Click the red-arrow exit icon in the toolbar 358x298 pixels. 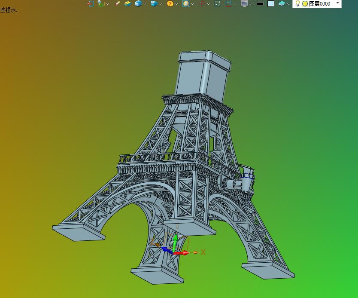coord(91,3)
